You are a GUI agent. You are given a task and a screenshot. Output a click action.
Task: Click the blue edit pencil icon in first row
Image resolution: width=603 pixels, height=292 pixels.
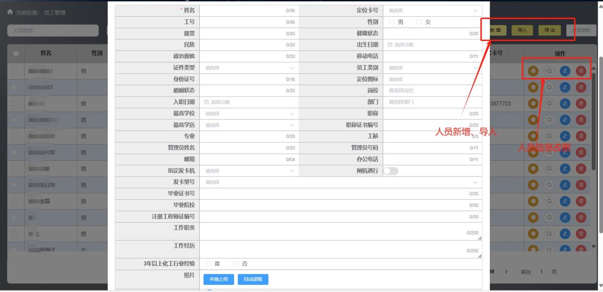(x=565, y=71)
